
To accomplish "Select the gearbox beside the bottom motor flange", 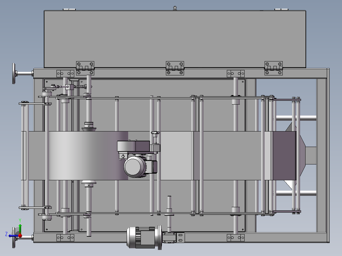I will [169, 238].
